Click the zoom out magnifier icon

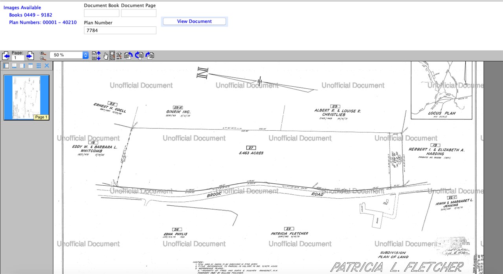point(42,58)
